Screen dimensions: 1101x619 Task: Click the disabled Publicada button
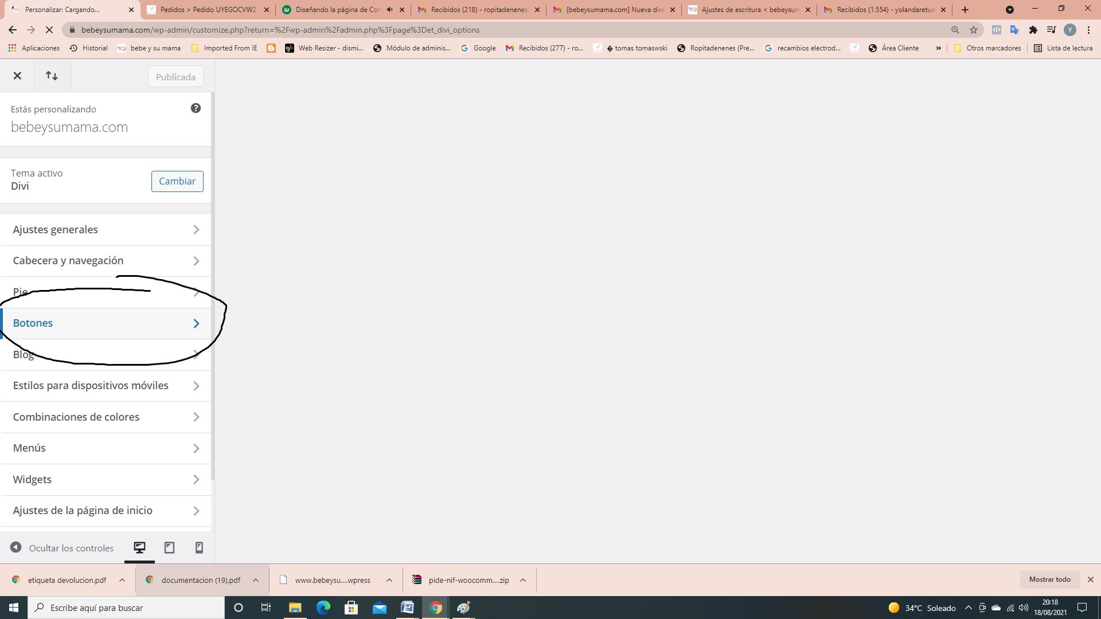175,77
